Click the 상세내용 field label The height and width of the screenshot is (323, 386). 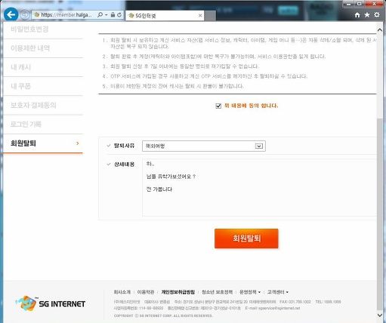[125, 165]
